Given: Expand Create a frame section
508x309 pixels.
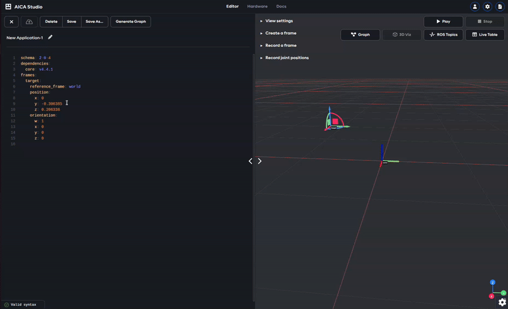Looking at the screenshot, I should 278,33.
